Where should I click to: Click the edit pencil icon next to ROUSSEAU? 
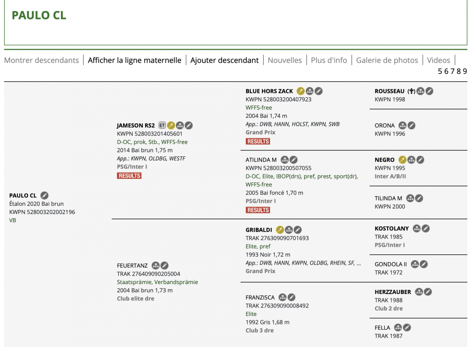point(429,91)
